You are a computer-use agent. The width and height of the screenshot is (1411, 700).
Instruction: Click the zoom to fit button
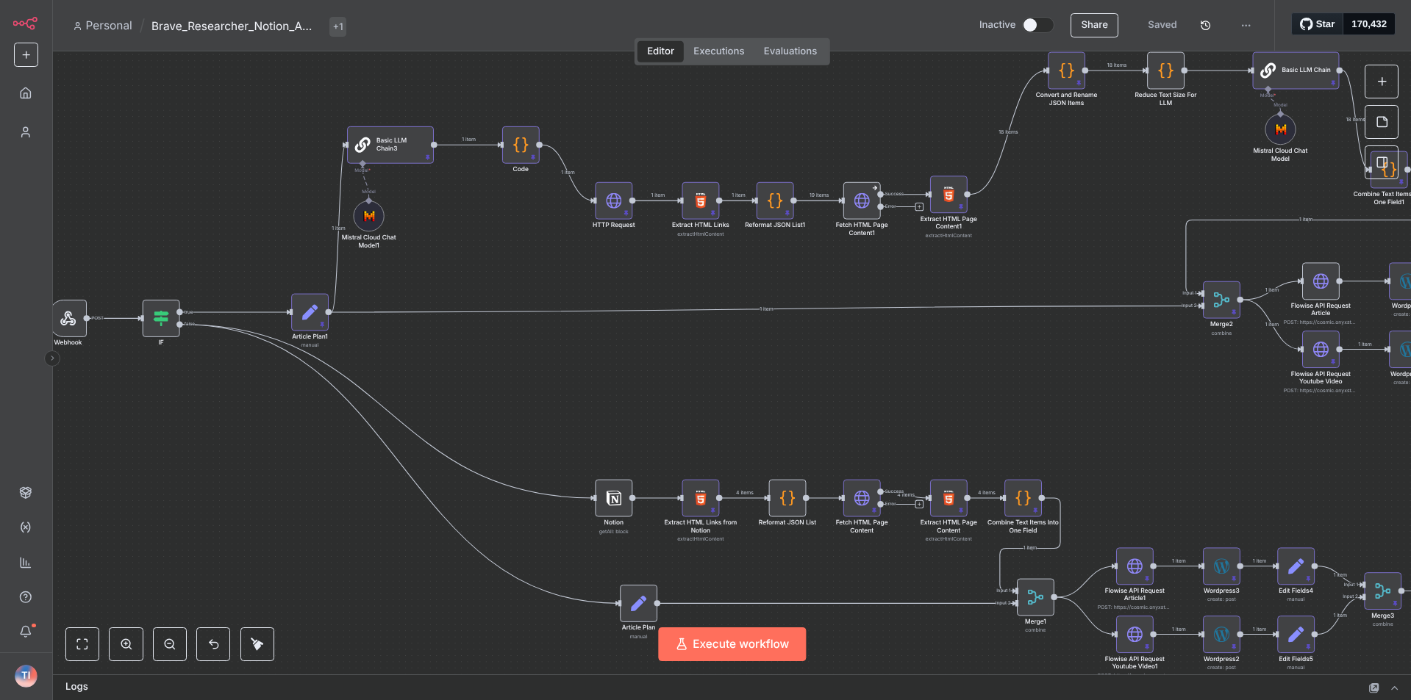click(82, 644)
